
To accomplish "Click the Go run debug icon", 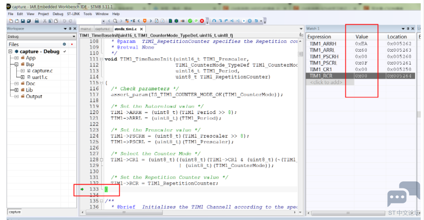I will 243,21.
